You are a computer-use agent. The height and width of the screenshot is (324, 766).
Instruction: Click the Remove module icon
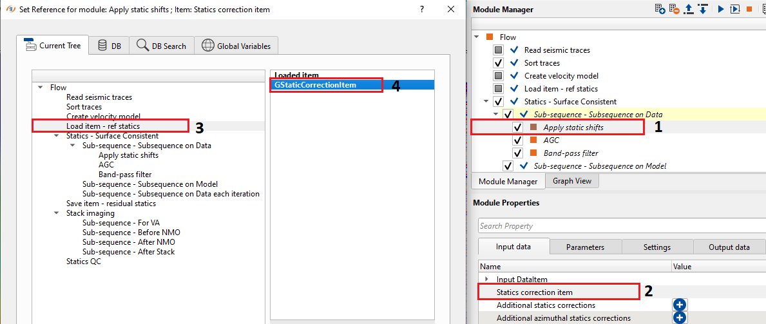pos(674,9)
